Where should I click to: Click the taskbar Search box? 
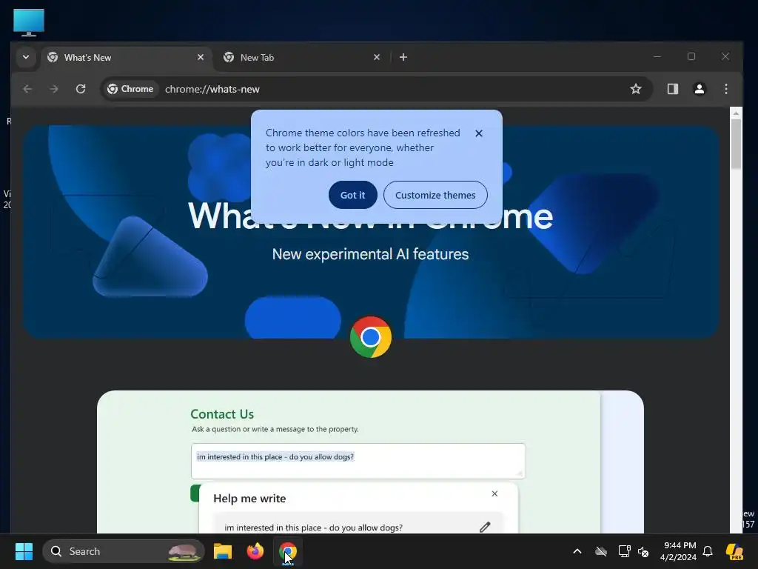tap(124, 551)
